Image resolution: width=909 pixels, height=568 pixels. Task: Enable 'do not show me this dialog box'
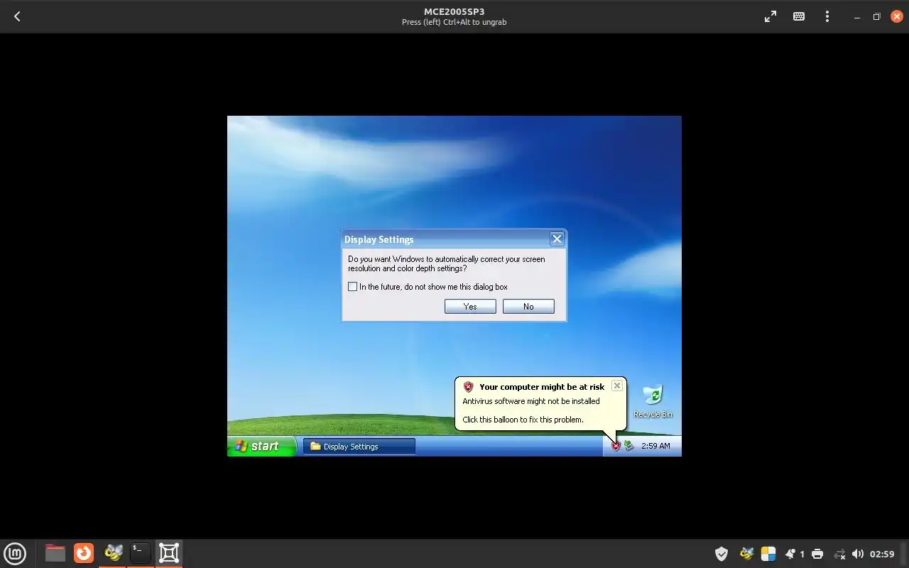pyautogui.click(x=352, y=287)
